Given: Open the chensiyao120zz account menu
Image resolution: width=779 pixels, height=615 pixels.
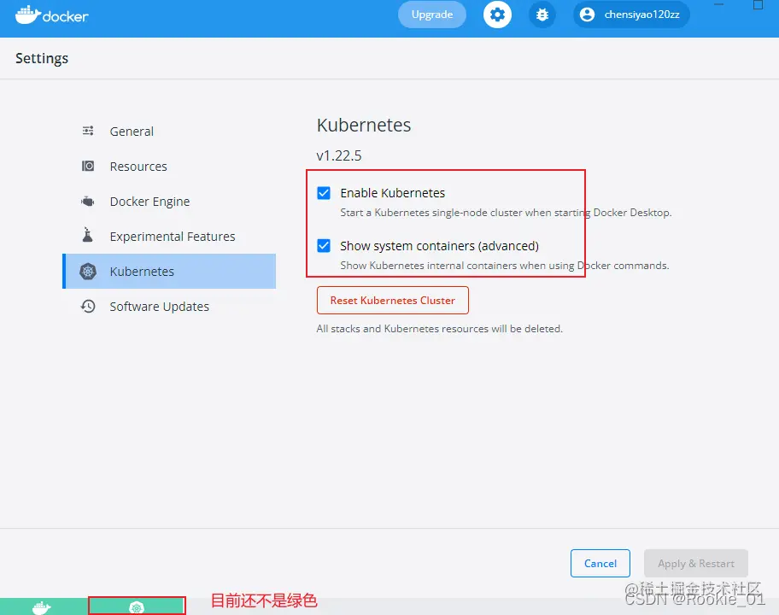Looking at the screenshot, I should [x=631, y=15].
